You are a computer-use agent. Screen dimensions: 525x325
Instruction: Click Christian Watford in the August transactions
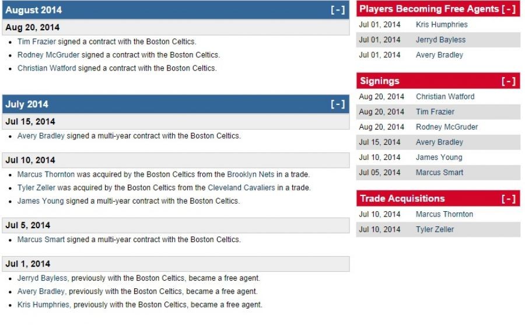(47, 68)
